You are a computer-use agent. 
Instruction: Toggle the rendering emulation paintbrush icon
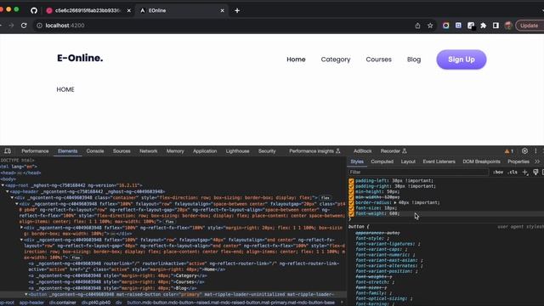535,172
